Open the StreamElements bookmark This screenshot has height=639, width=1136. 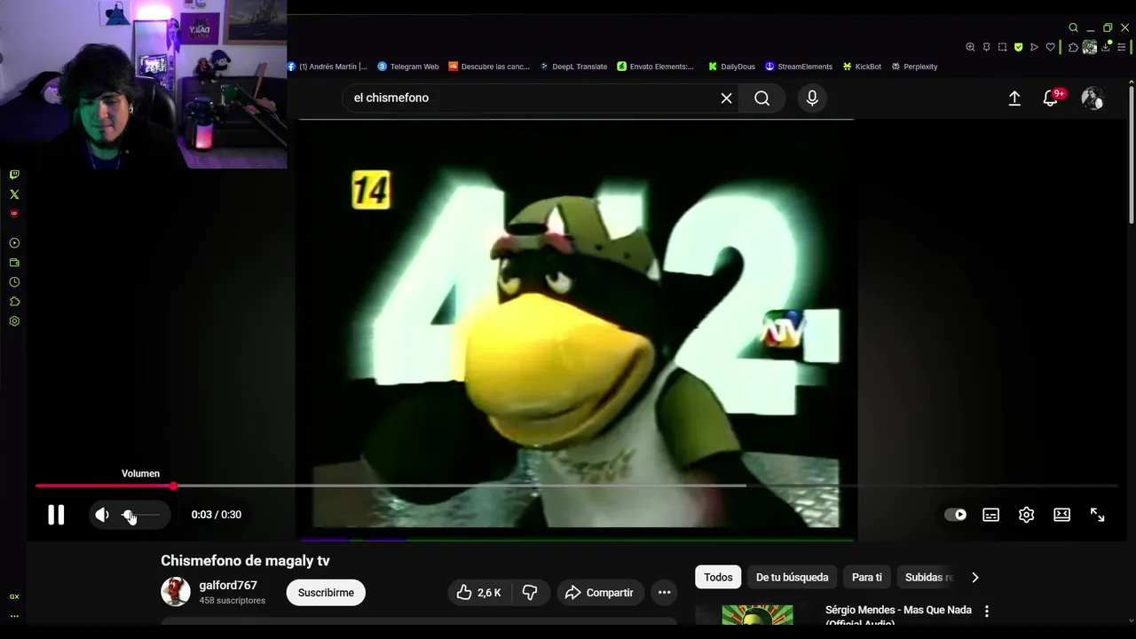click(x=799, y=67)
